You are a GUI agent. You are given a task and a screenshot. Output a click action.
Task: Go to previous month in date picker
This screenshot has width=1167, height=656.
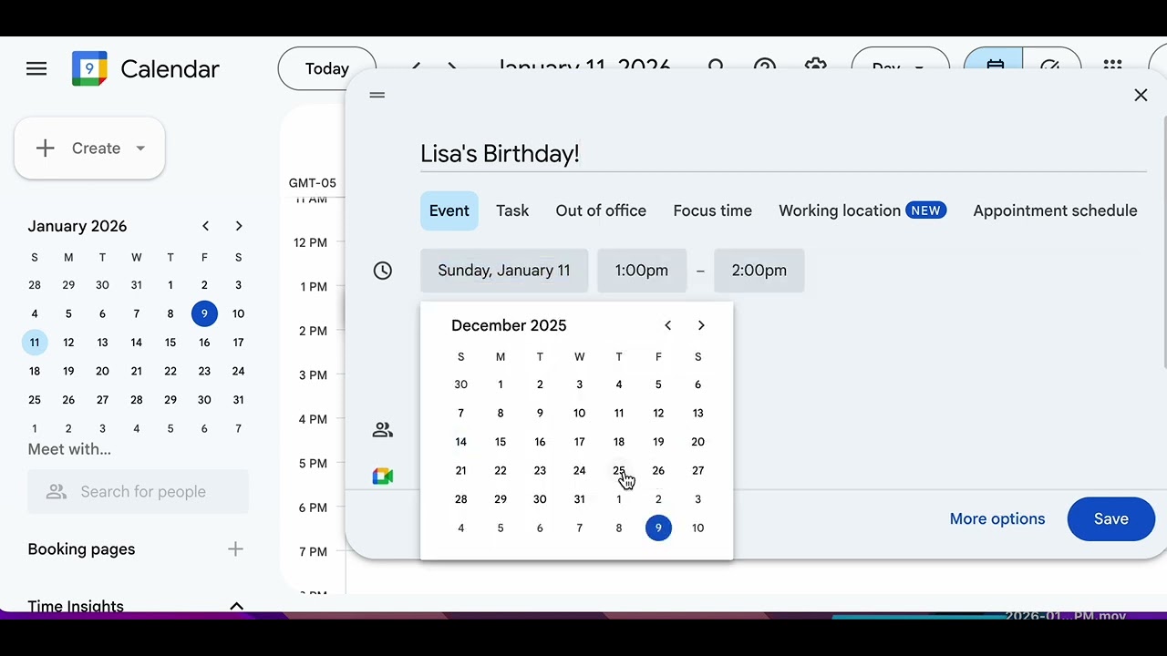[668, 325]
